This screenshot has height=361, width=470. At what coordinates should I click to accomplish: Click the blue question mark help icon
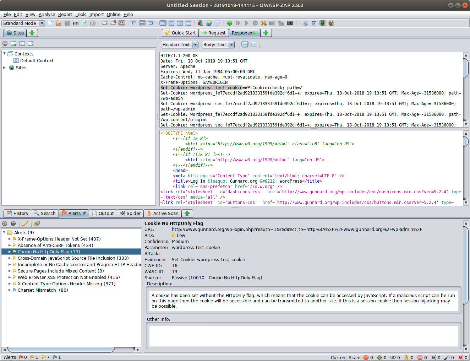(306, 23)
